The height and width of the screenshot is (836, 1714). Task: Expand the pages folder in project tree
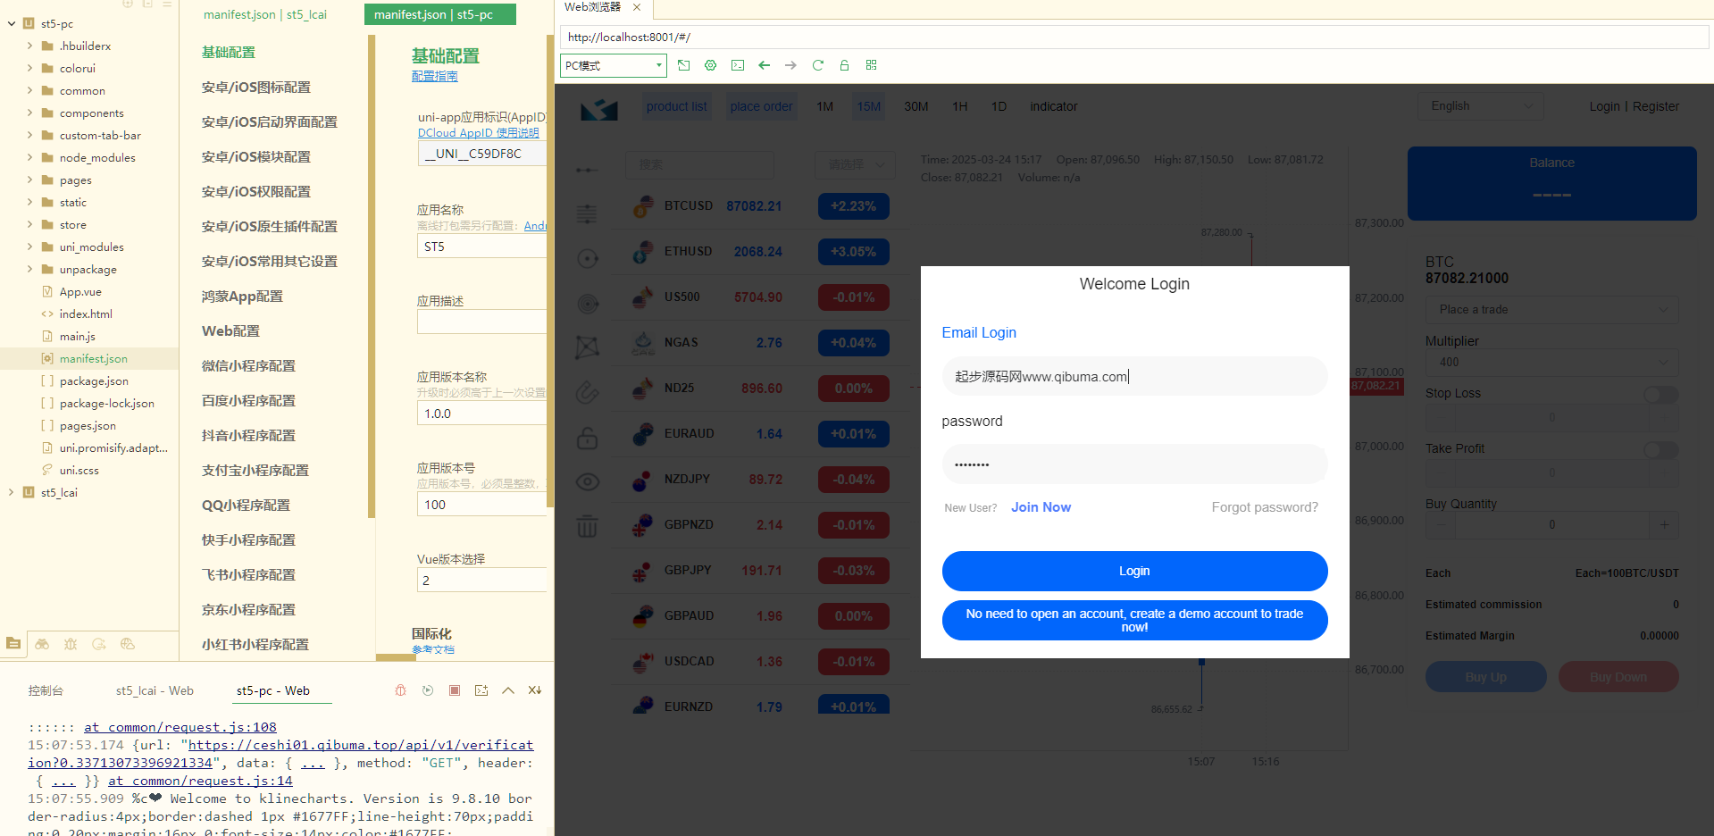point(29,180)
